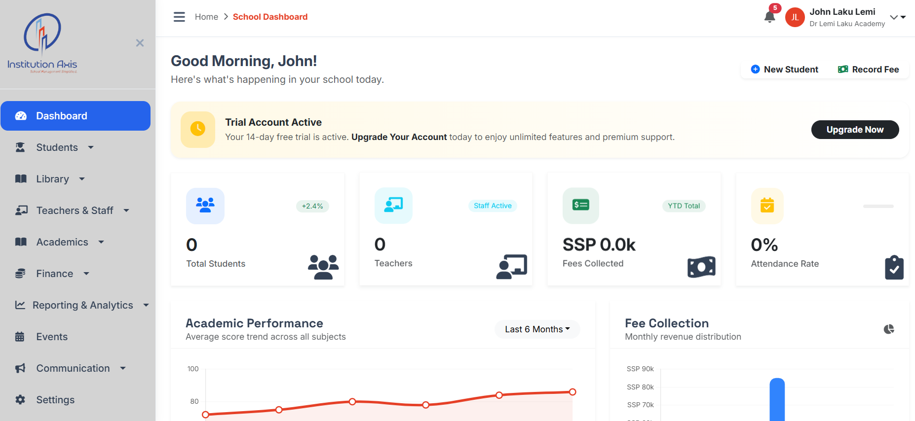
Task: Click the yellow calendar check icon tile
Action: click(767, 206)
